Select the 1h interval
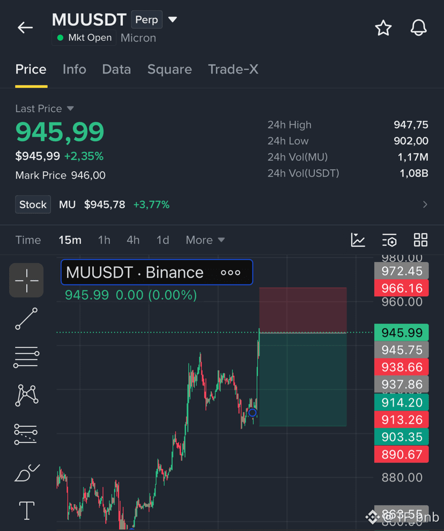The width and height of the screenshot is (444, 531). (x=104, y=240)
